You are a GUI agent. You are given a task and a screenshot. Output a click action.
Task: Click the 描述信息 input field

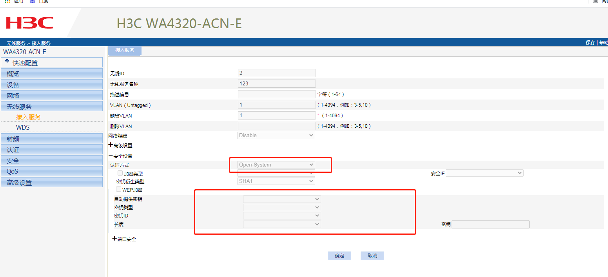coord(277,94)
